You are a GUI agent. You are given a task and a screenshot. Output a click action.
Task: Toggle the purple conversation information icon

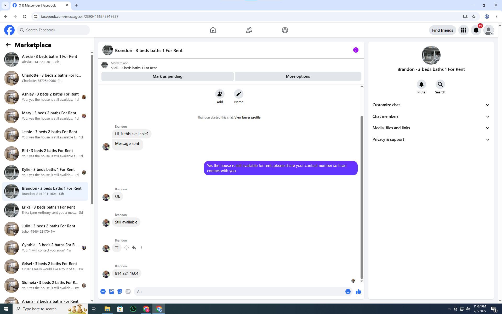click(356, 50)
